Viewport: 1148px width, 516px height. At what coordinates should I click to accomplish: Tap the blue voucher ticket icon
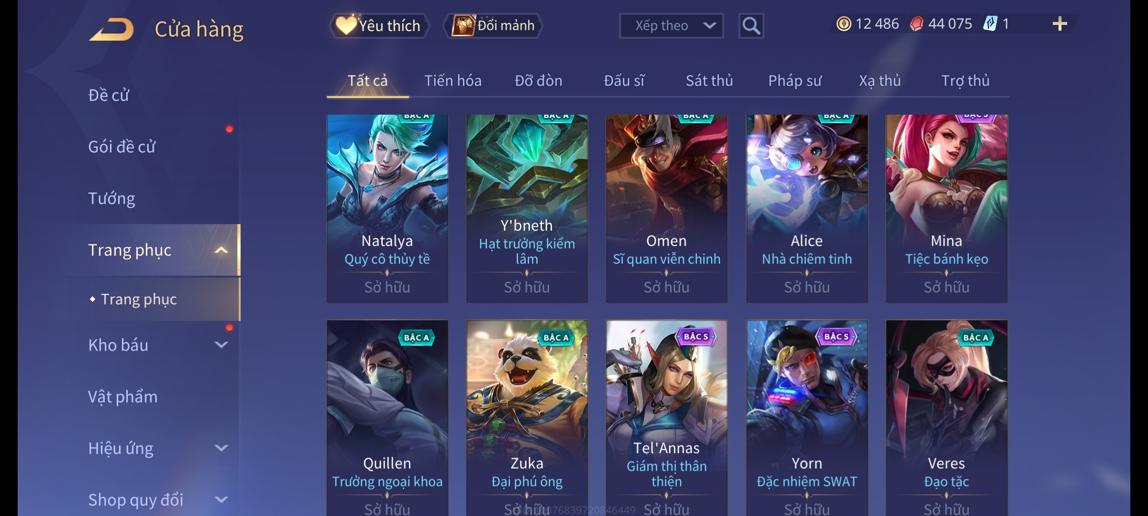pyautogui.click(x=990, y=24)
